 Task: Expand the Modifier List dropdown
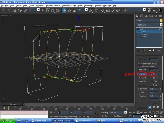point(161,25)
